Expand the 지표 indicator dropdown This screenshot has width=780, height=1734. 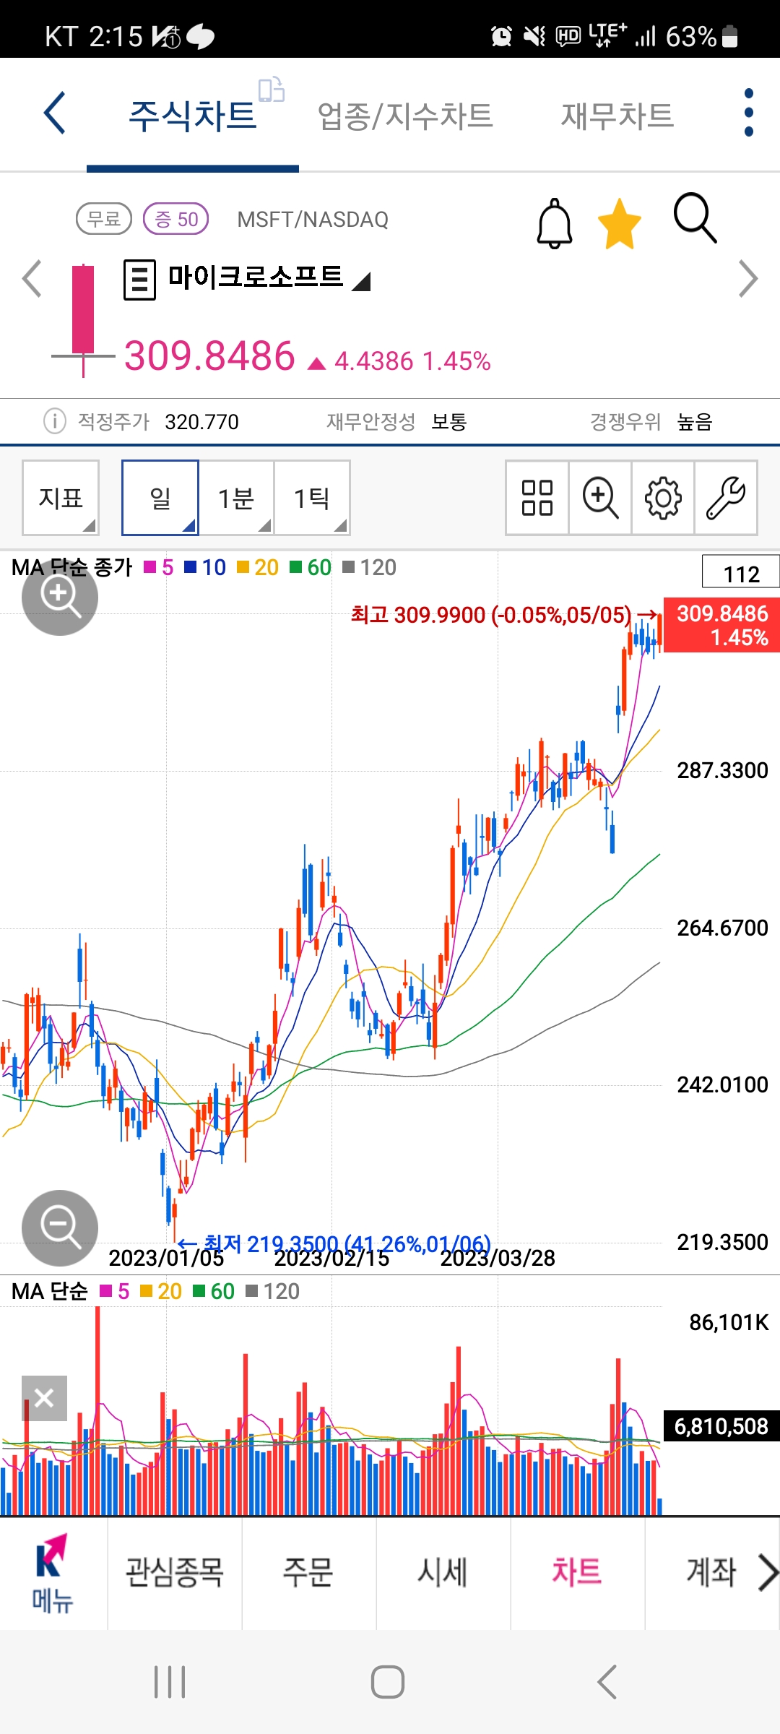tap(61, 498)
